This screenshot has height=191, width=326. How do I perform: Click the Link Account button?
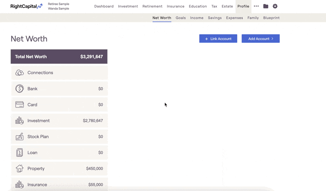point(218,39)
